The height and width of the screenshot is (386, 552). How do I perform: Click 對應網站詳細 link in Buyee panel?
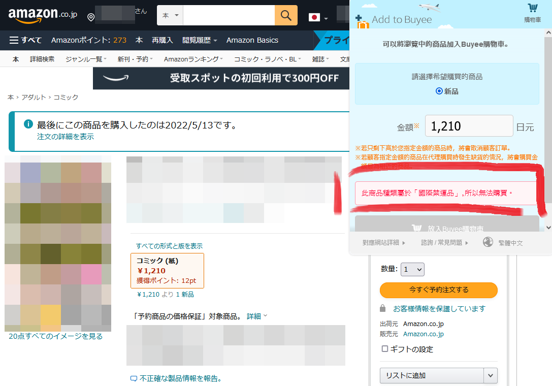click(x=384, y=243)
